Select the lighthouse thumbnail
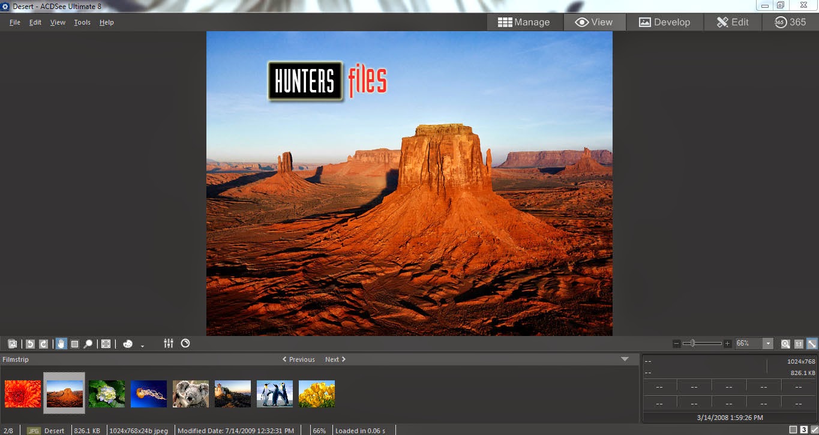The height and width of the screenshot is (435, 819). tap(233, 394)
